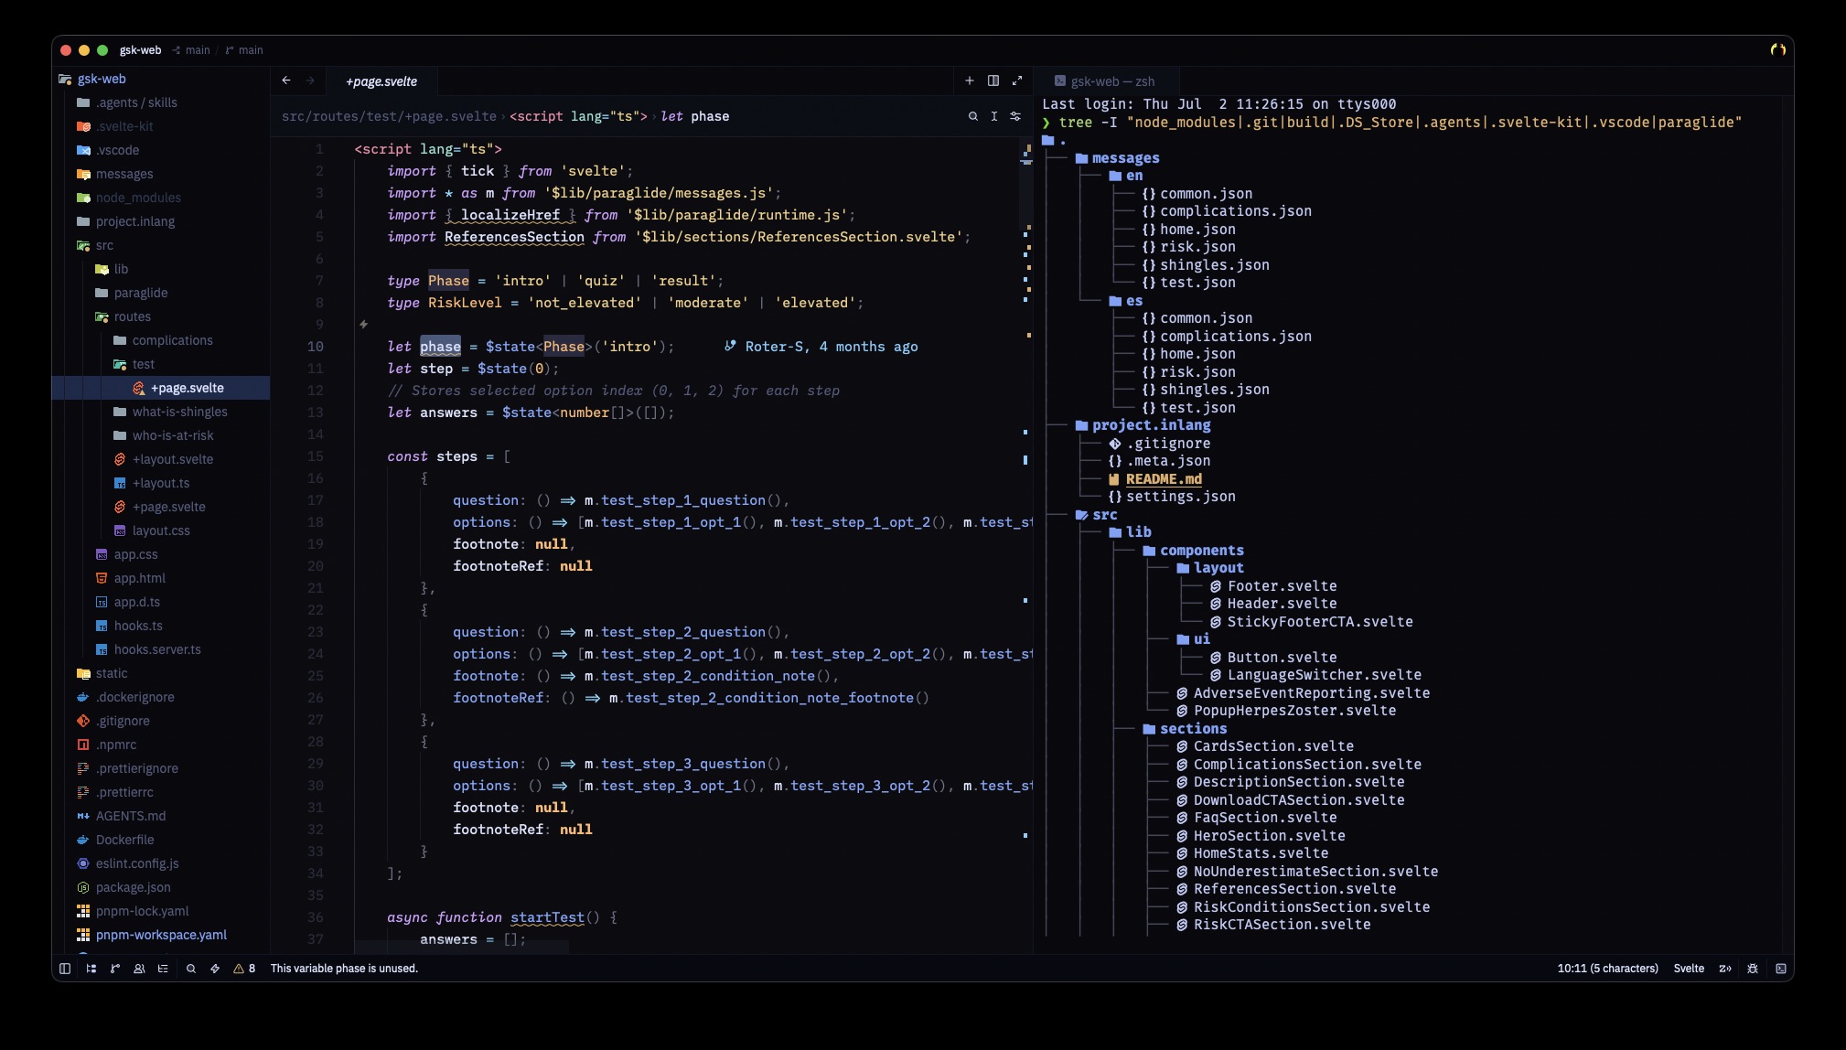The image size is (1846, 1050).
Task: Toggle the outline panel icon
Action: click(x=163, y=968)
